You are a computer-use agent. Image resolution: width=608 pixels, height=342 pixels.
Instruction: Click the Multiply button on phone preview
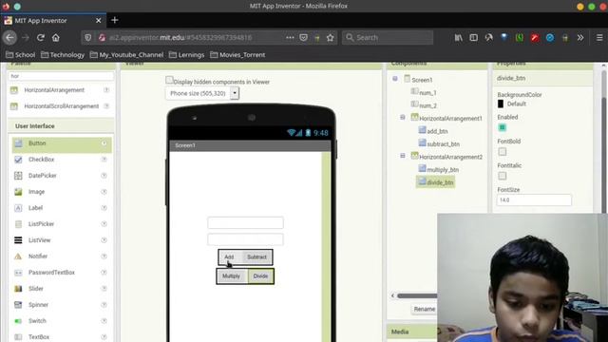(x=231, y=276)
